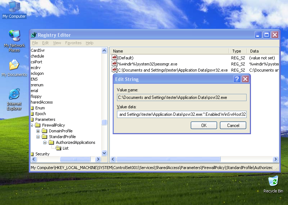This screenshot has height=205, width=288.
Task: Select the Epoch tree item
Action: [40, 114]
